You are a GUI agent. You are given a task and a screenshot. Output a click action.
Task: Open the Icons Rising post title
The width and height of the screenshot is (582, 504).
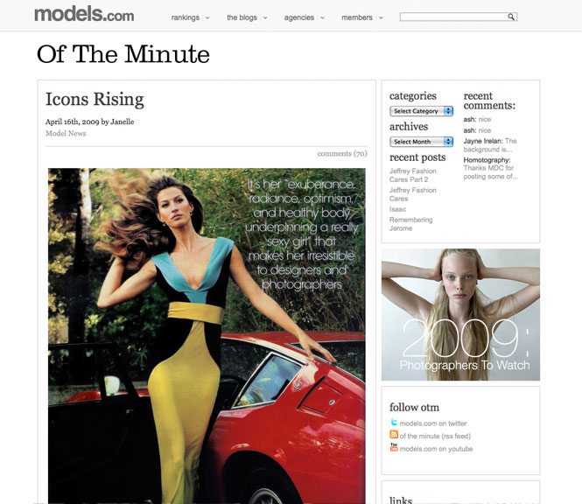coord(95,100)
